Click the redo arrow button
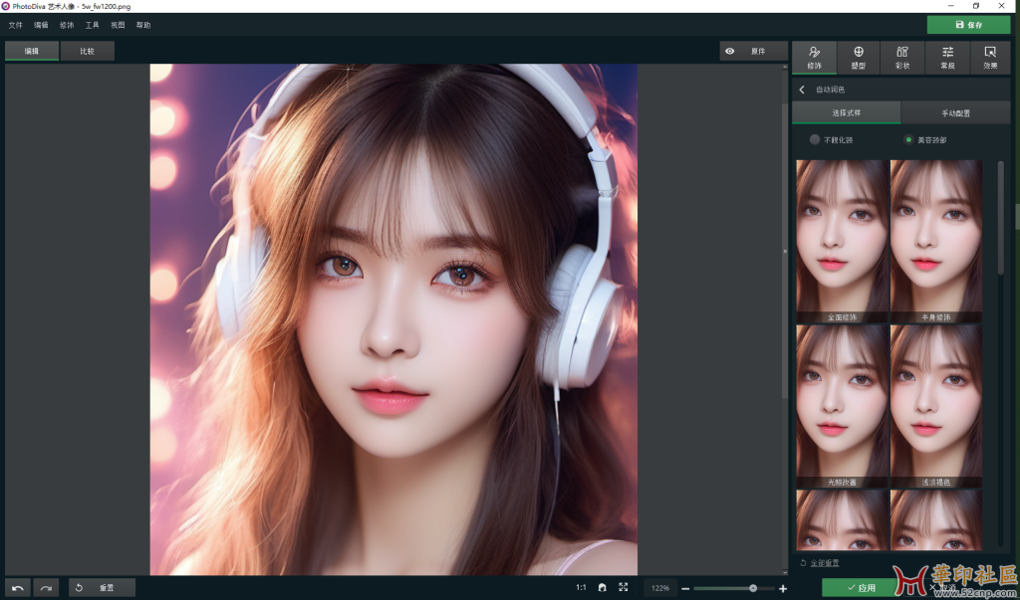Image resolution: width=1020 pixels, height=600 pixels. pyautogui.click(x=46, y=588)
